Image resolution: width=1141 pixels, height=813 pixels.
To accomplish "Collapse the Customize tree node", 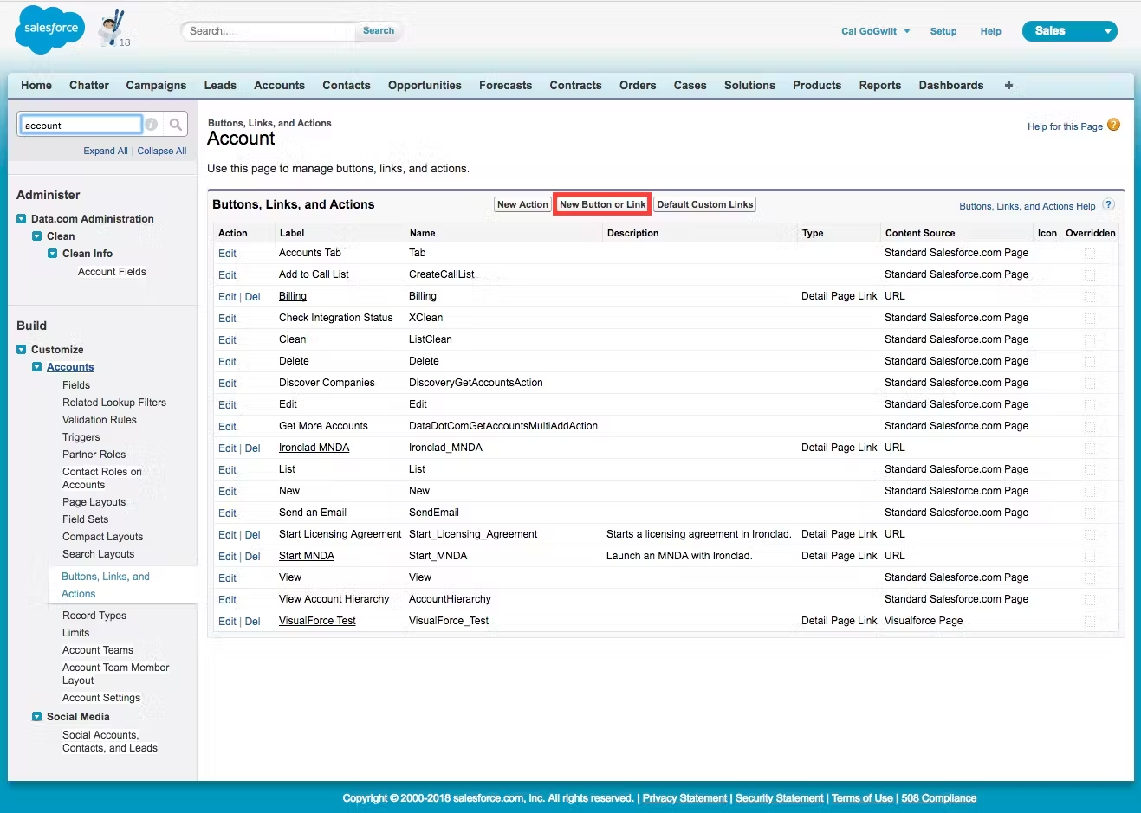I will click(22, 349).
